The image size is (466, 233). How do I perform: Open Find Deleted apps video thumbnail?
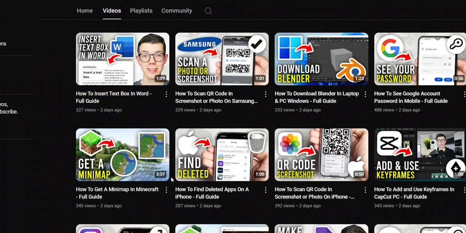pos(222,155)
